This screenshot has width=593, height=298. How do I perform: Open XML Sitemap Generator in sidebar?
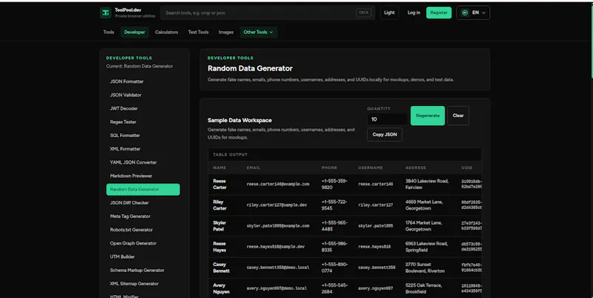(x=143, y=284)
